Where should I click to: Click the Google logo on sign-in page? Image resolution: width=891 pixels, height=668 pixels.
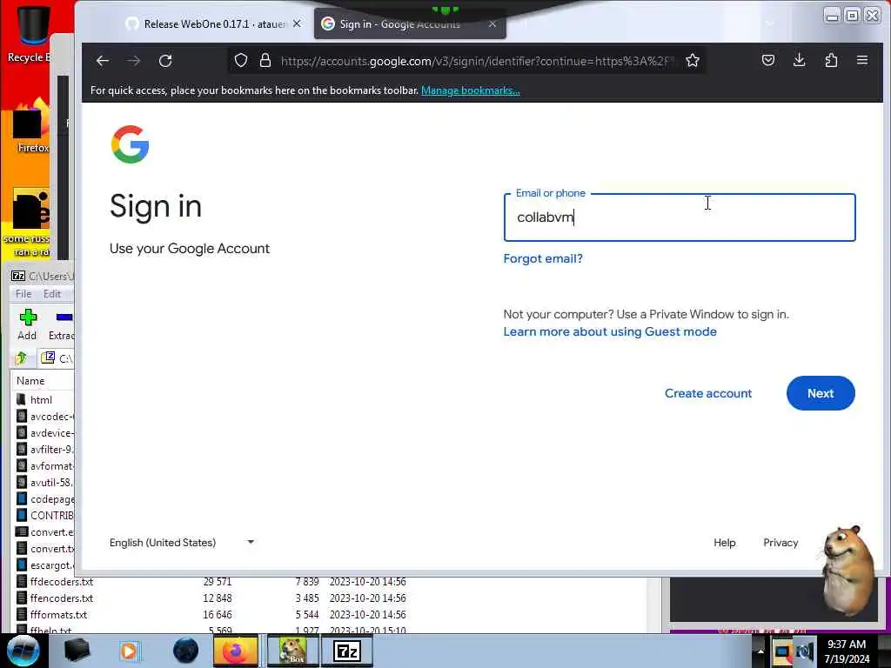pyautogui.click(x=131, y=144)
